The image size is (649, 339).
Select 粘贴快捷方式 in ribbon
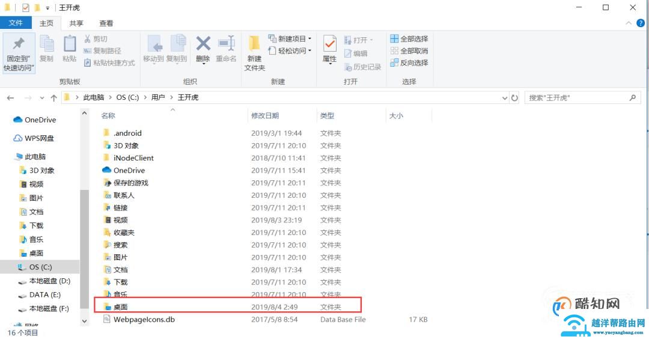tap(109, 63)
